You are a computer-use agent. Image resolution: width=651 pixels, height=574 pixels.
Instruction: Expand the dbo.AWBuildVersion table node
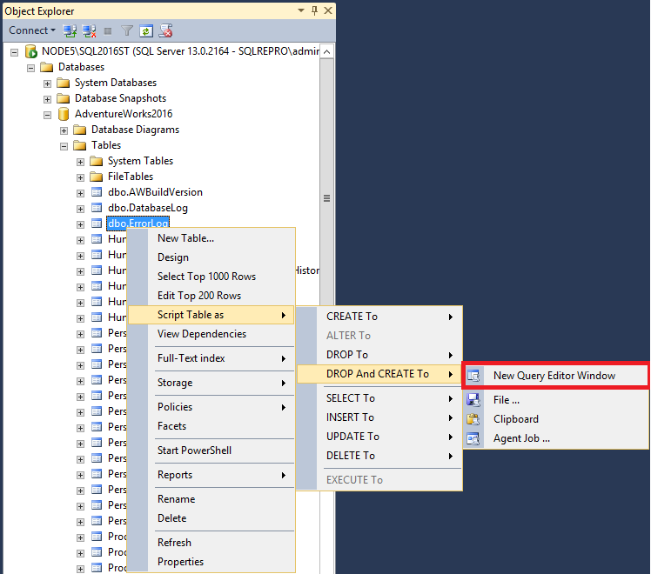click(x=81, y=192)
